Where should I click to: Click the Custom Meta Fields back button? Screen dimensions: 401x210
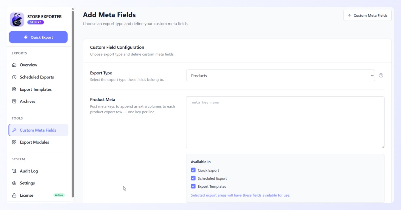click(367, 15)
